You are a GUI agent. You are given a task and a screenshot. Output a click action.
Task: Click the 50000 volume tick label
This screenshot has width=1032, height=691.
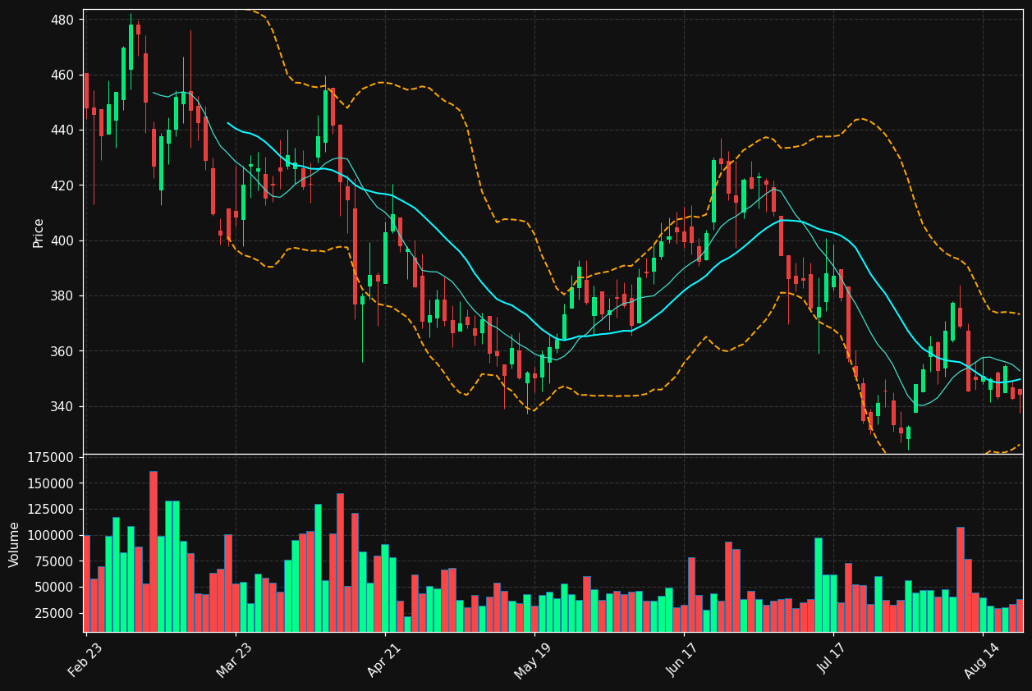56,588
